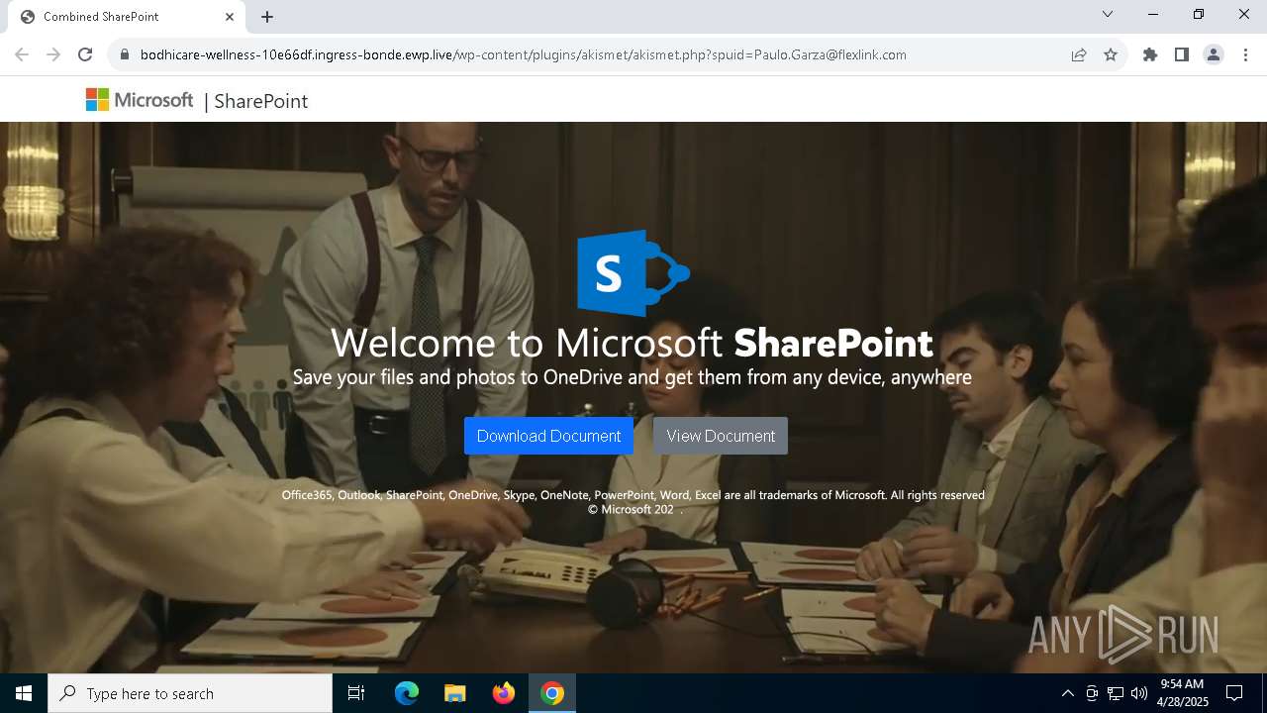Go back with the browser back arrow
The height and width of the screenshot is (713, 1267).
[x=22, y=54]
